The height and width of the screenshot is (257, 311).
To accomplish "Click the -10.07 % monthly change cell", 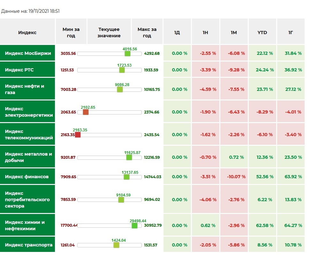I will tap(234, 177).
